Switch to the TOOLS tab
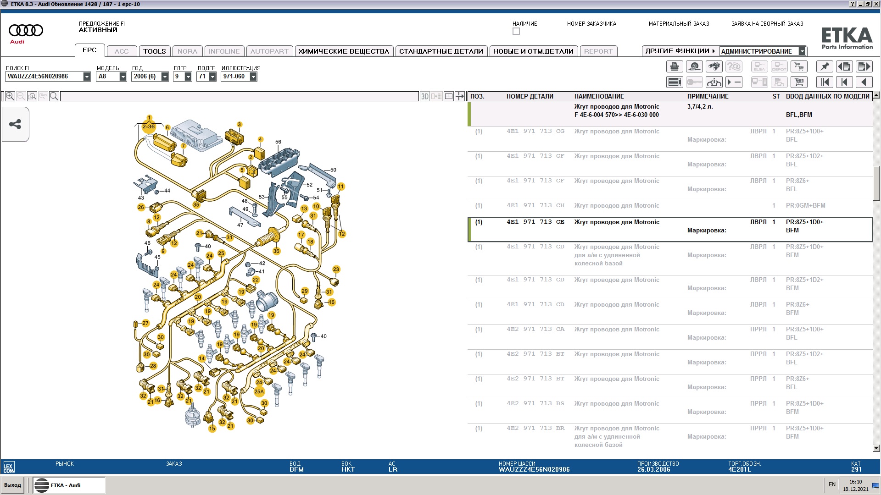 pyautogui.click(x=154, y=51)
